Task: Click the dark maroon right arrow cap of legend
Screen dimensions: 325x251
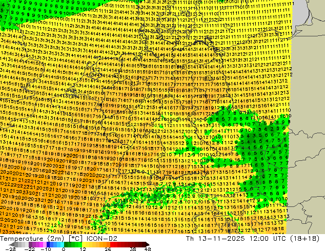Action: tap(147, 244)
